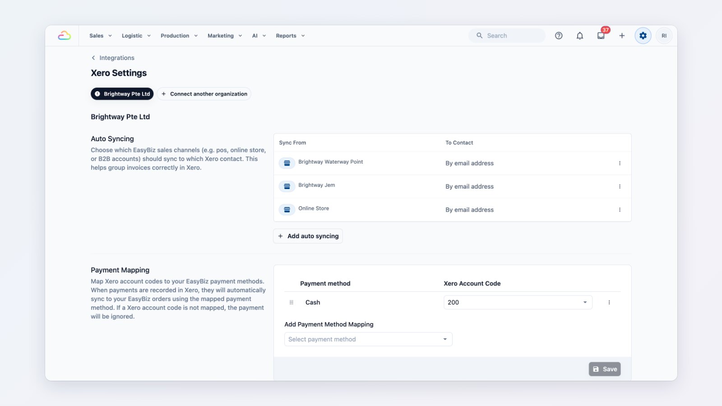The width and height of the screenshot is (722, 406).
Task: Click into the Search field
Action: point(507,36)
